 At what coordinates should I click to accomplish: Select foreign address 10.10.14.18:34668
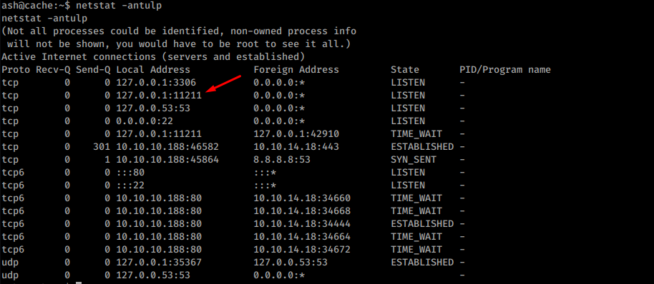302,211
